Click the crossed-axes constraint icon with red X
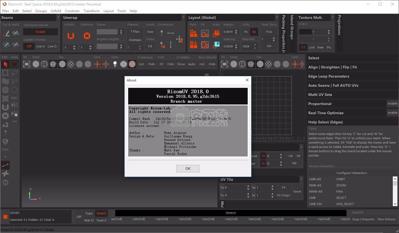 (180, 39)
